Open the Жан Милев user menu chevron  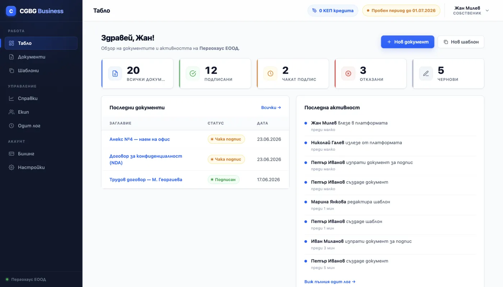(x=487, y=10)
